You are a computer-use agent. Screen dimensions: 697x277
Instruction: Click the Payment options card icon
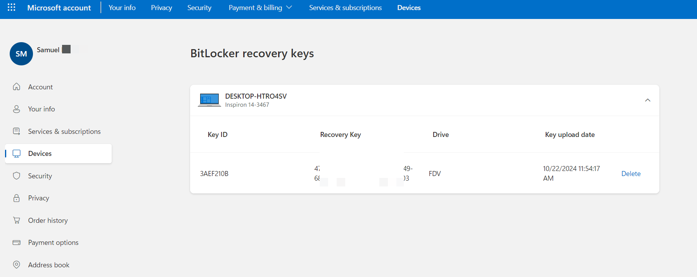(16, 243)
